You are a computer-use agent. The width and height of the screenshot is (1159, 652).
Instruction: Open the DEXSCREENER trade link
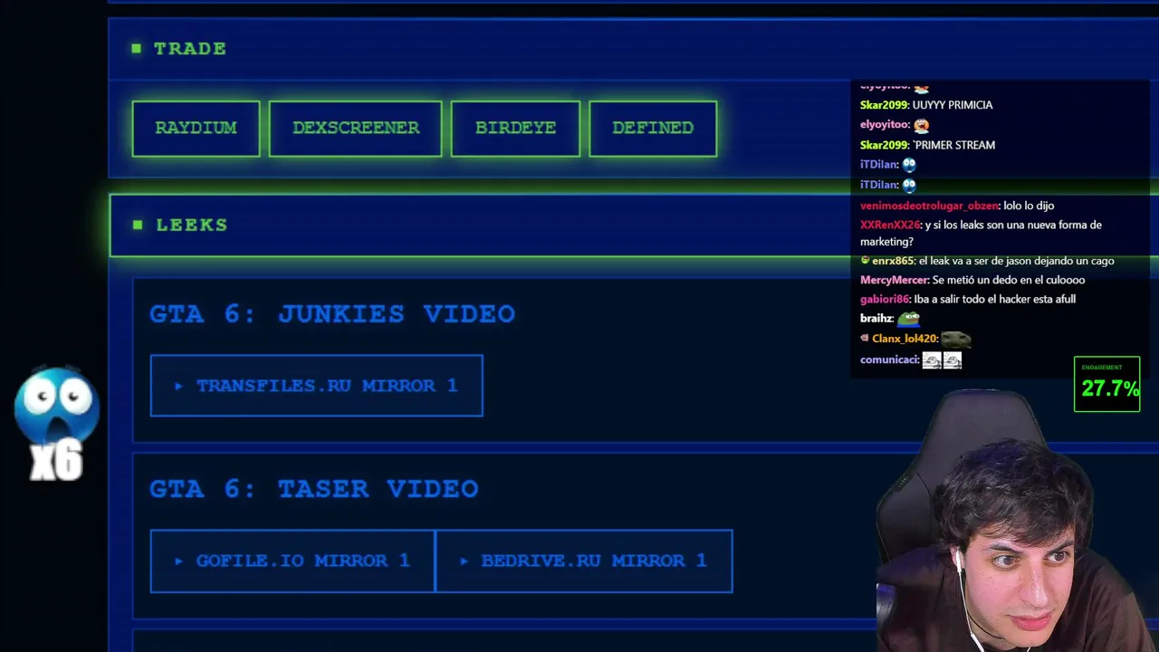(356, 128)
